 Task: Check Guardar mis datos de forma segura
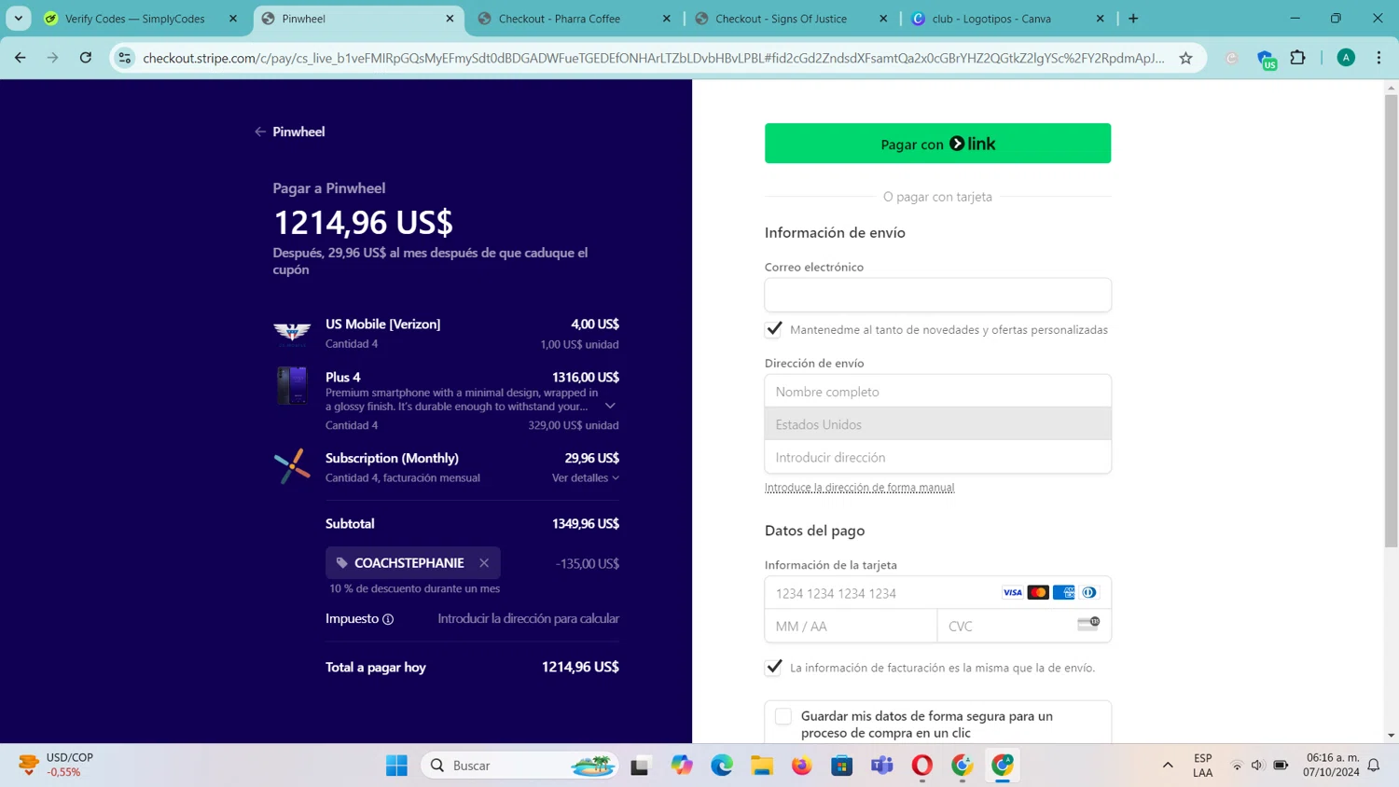tap(783, 716)
